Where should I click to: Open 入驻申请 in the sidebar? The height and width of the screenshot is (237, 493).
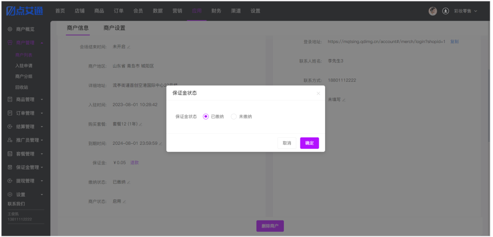tap(24, 66)
